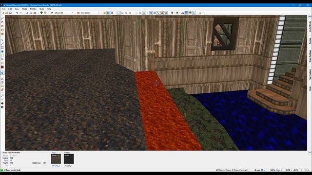The width and height of the screenshot is (312, 175).
Task: Click the Undo arrow icon
Action: [17, 13]
